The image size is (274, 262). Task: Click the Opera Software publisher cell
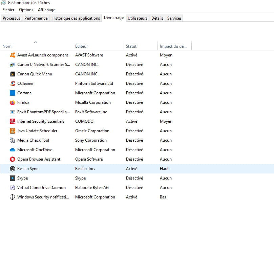point(89,159)
